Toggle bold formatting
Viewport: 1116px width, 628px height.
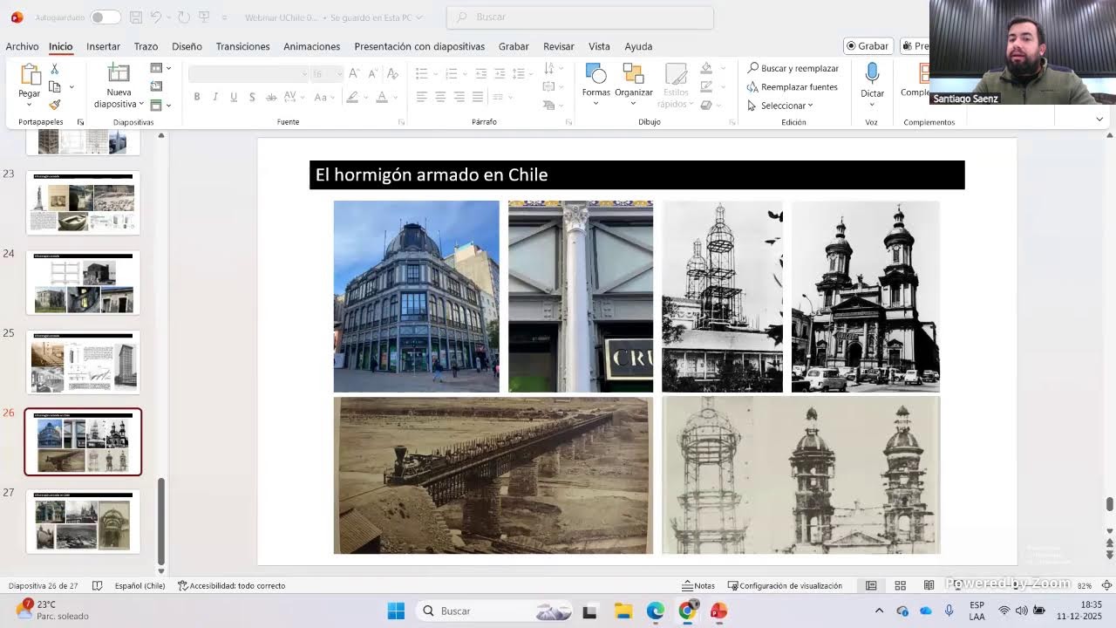click(197, 97)
